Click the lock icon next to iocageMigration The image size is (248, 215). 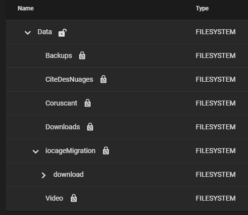tap(106, 151)
